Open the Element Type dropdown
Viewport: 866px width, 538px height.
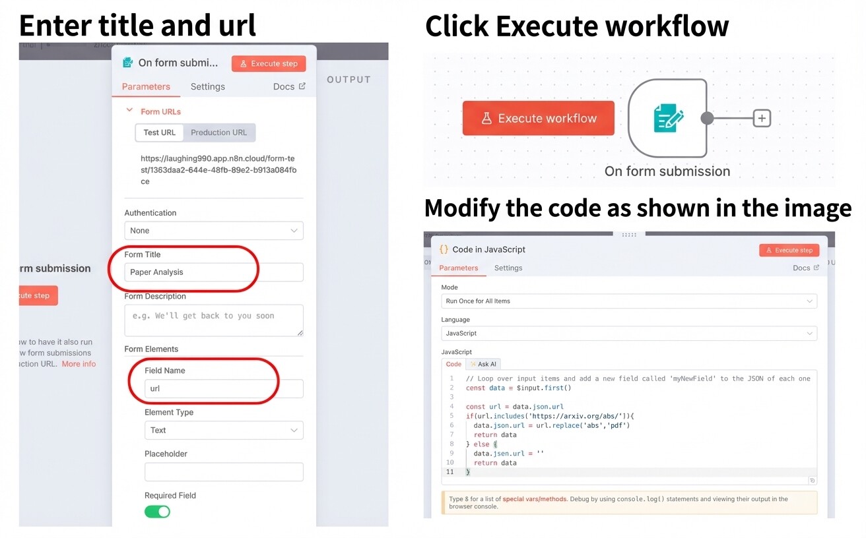pos(223,430)
